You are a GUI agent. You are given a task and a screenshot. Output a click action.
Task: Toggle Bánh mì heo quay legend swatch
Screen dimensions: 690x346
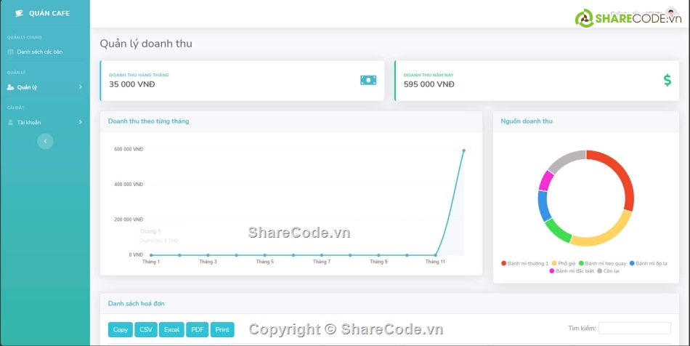click(x=581, y=263)
